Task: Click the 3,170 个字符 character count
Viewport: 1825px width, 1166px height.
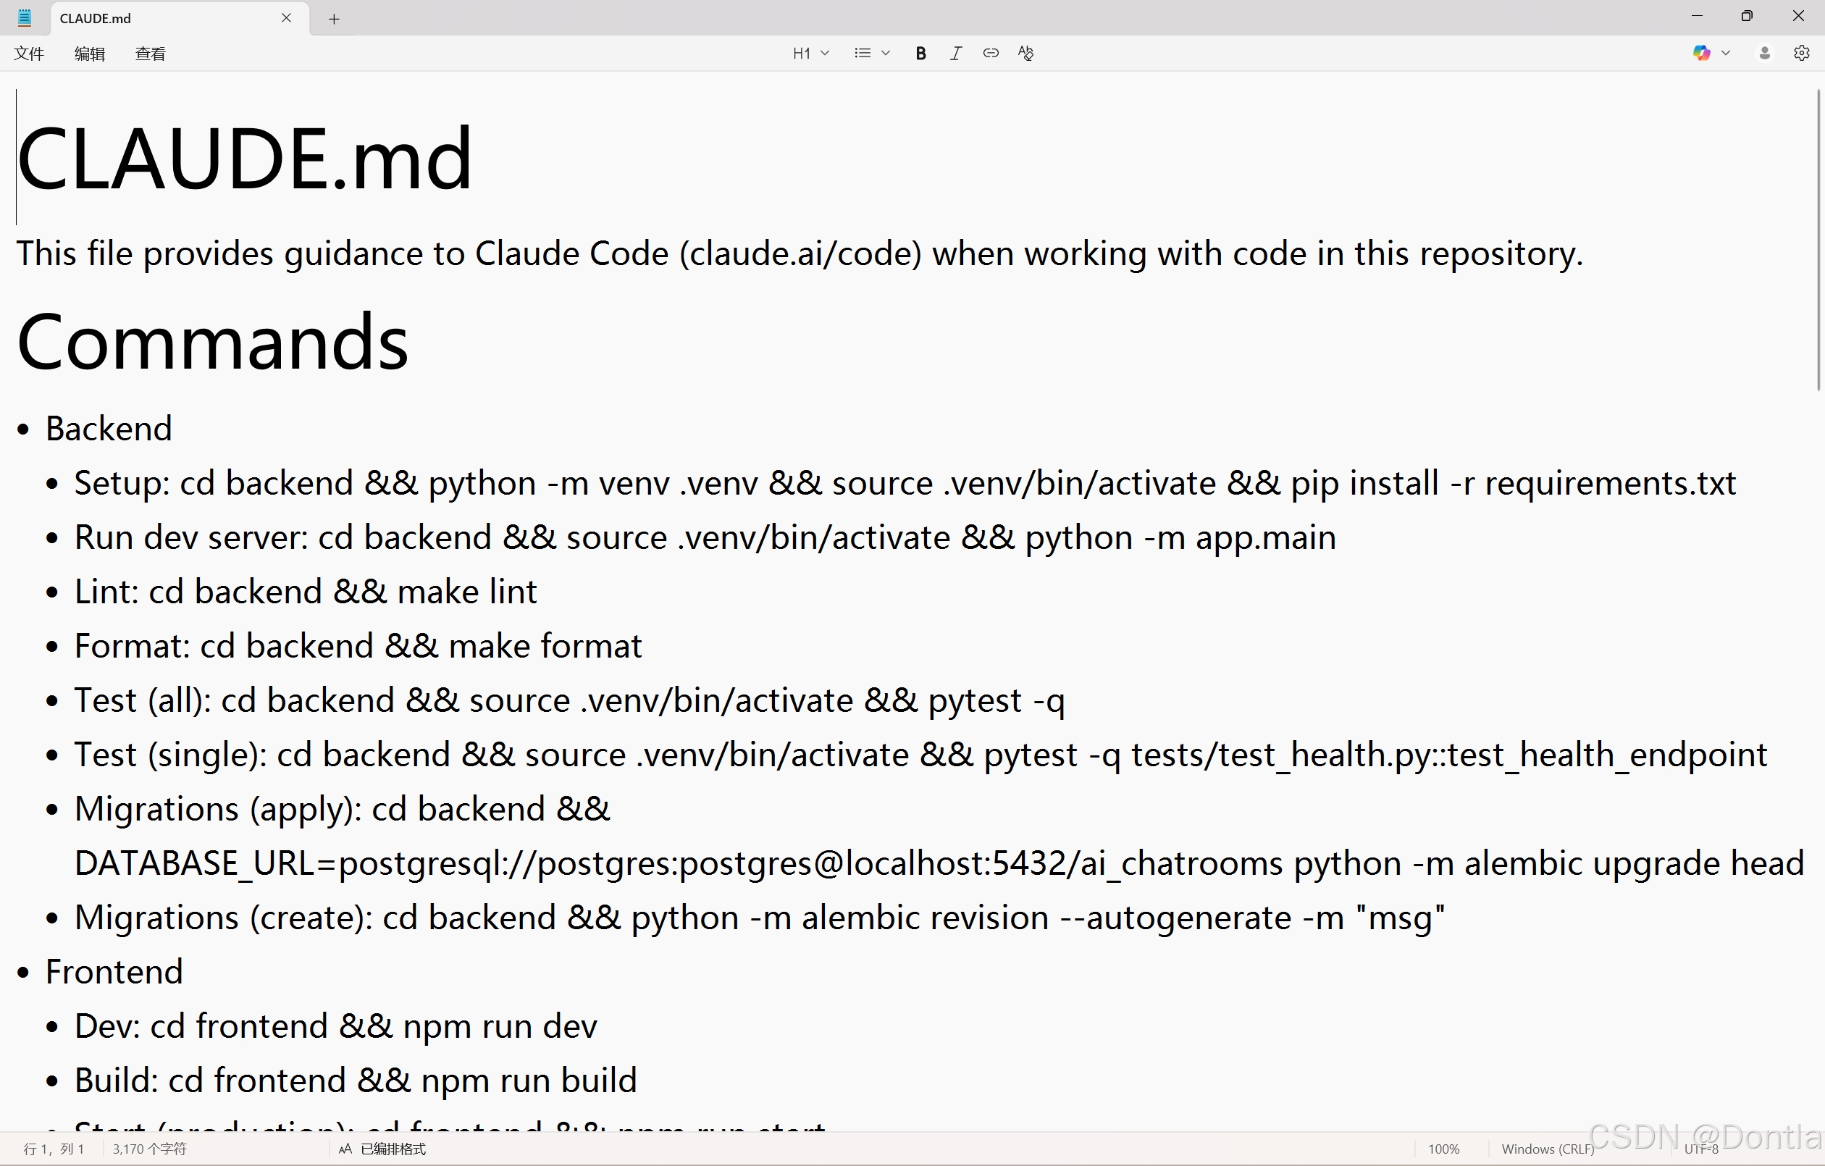Action: tap(149, 1149)
